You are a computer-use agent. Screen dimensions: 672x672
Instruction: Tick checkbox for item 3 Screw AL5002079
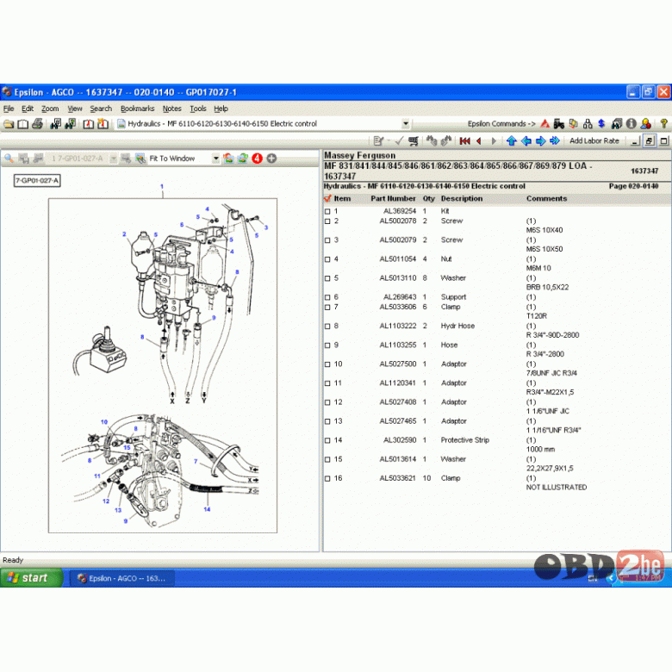tap(327, 240)
